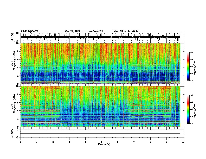Click the "-7" label on ch.2 colorbar
The height and width of the screenshot is (159, 206).
click(x=192, y=124)
